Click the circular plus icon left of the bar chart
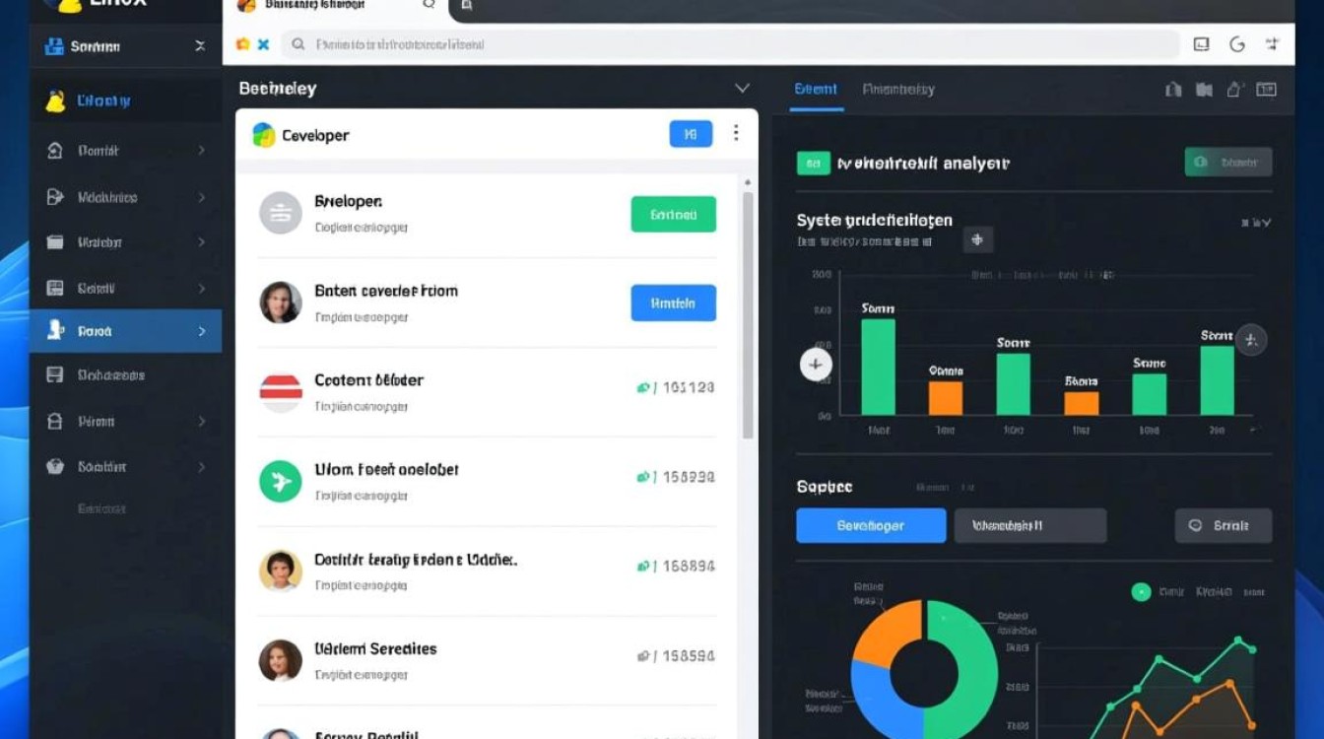 (x=815, y=365)
